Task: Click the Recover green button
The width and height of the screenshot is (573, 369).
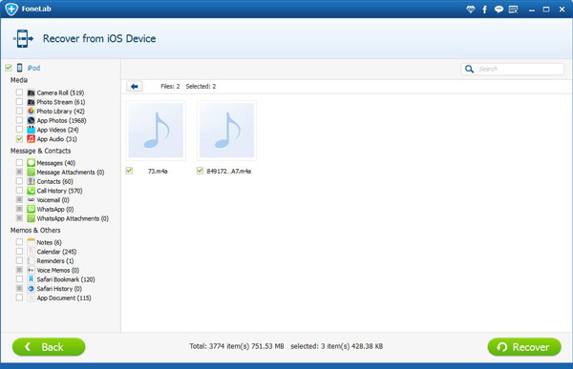Action: (x=524, y=347)
